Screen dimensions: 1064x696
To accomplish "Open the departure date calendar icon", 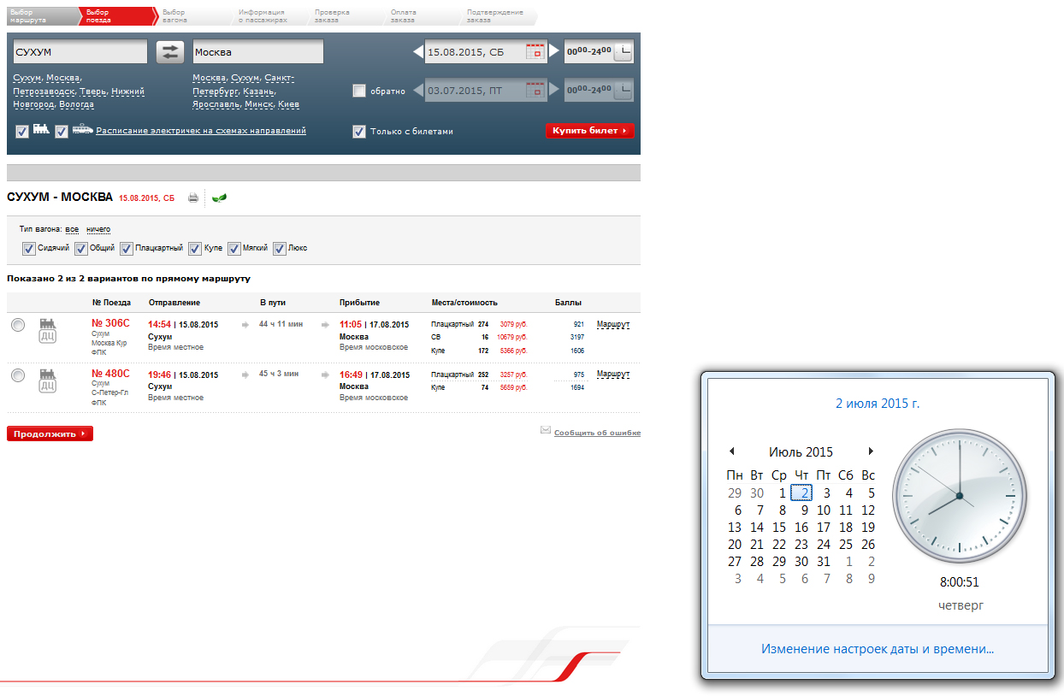I will [535, 52].
